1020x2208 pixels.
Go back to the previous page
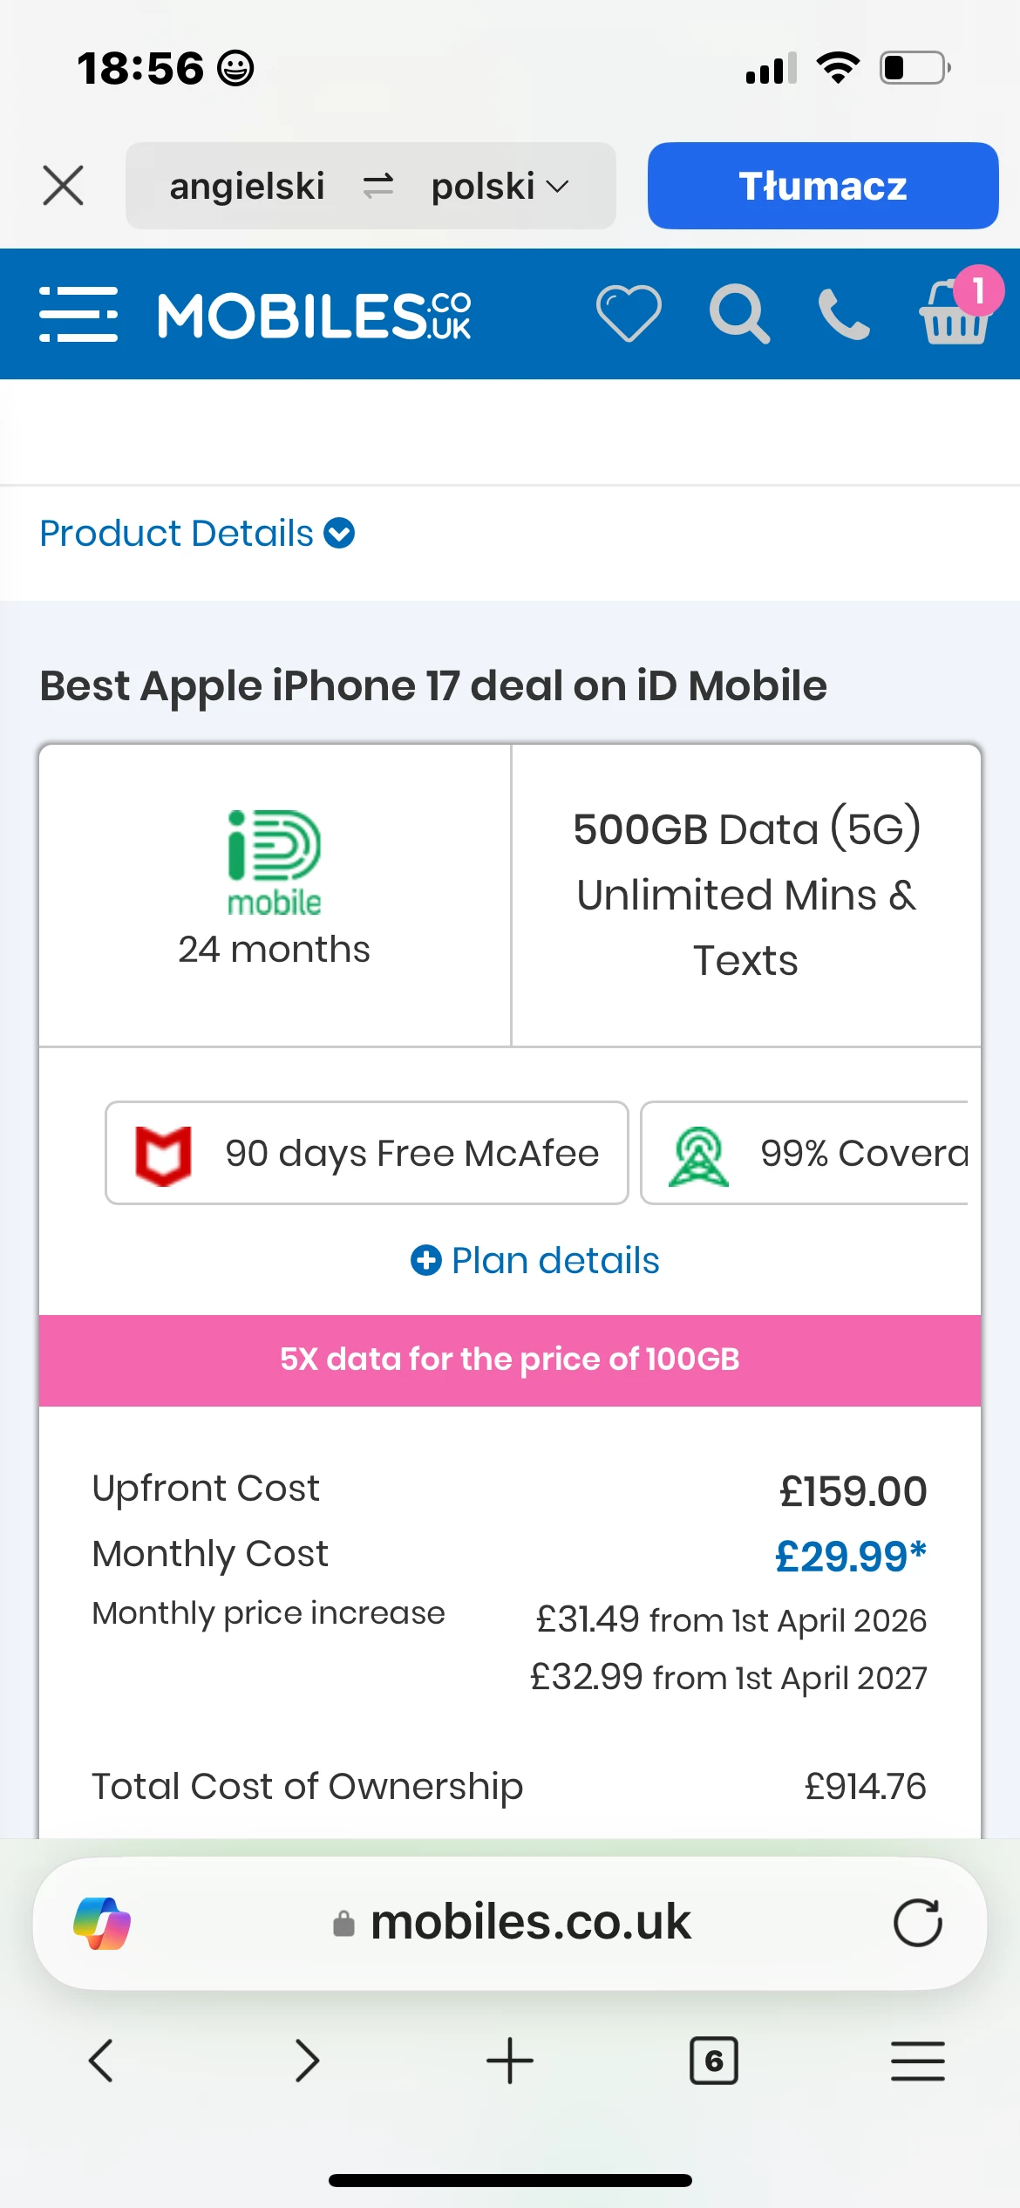point(101,2061)
